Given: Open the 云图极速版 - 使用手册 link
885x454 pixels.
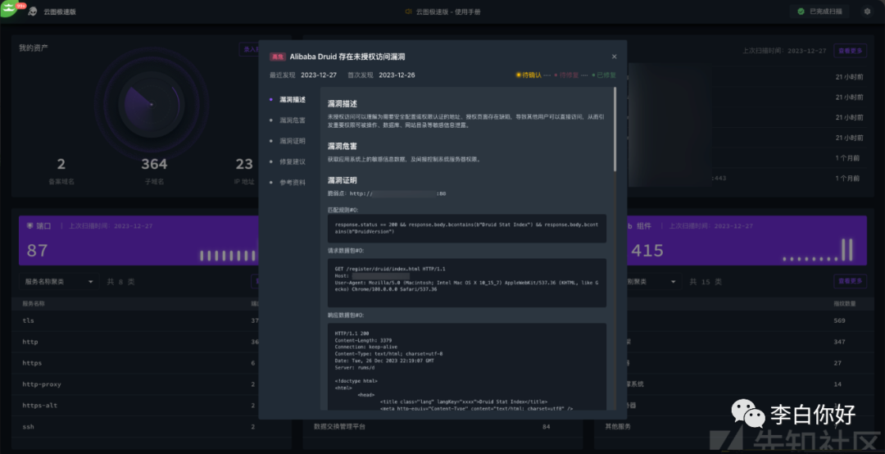Looking at the screenshot, I should coord(448,11).
